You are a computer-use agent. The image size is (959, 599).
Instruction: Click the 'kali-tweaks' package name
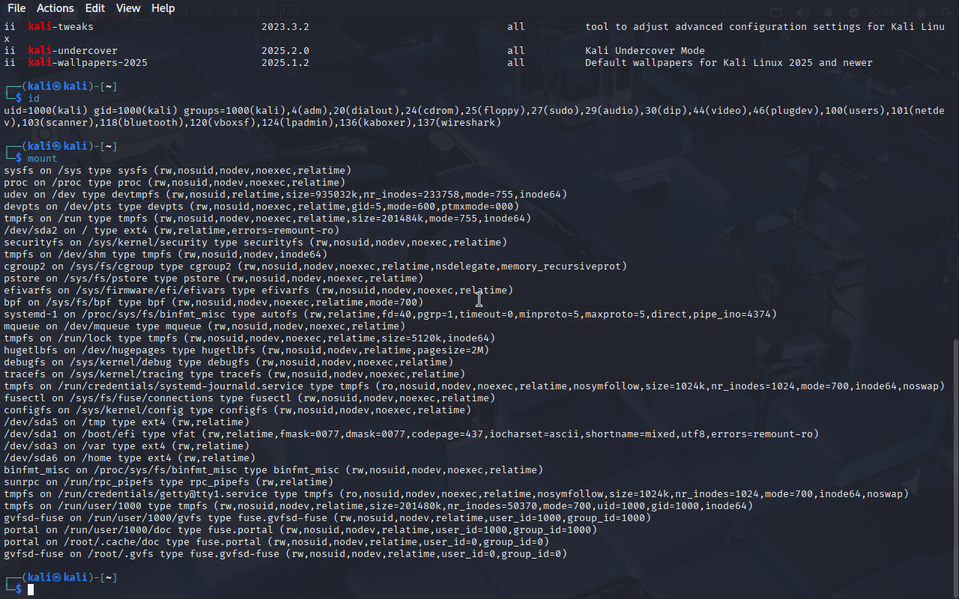pos(61,26)
